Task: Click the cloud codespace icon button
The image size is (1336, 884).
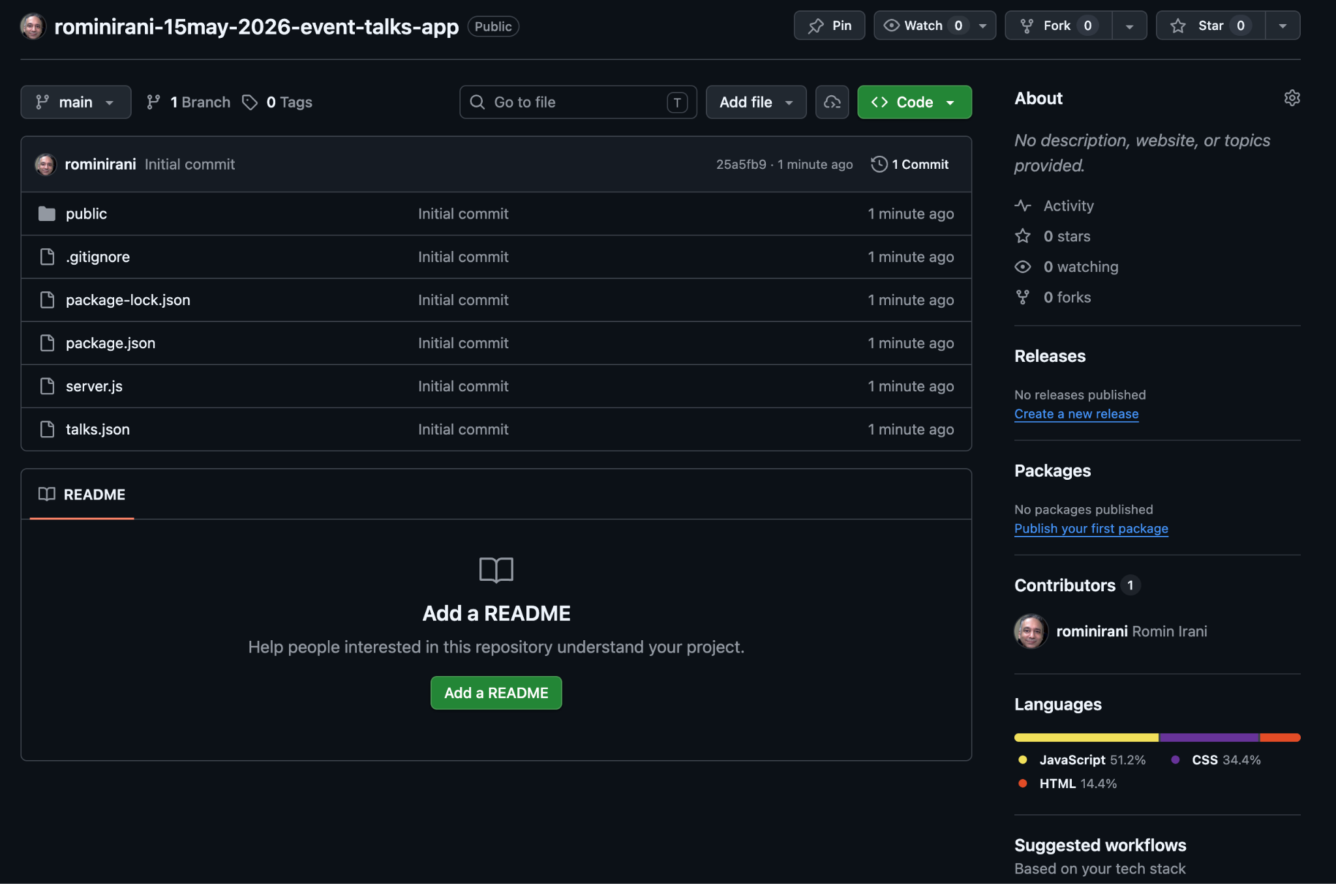Action: pyautogui.click(x=832, y=102)
